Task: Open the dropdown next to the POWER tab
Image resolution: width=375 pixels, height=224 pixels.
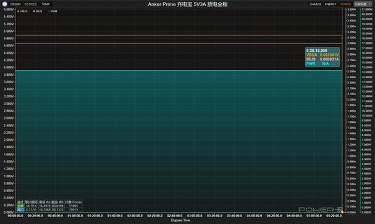Action: (363, 4)
